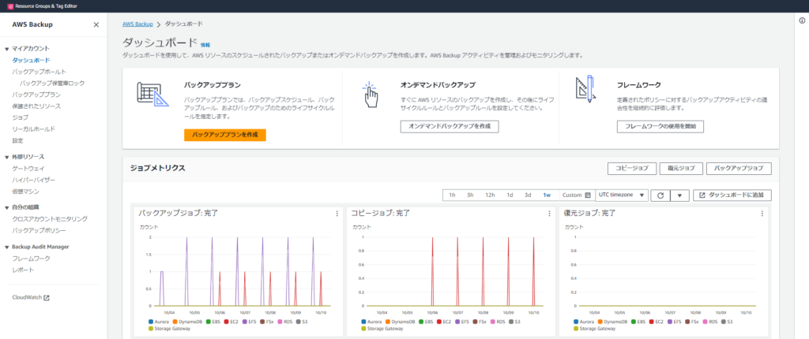809x339 pixels.
Task: Select the 3h time range
Action: click(471, 196)
